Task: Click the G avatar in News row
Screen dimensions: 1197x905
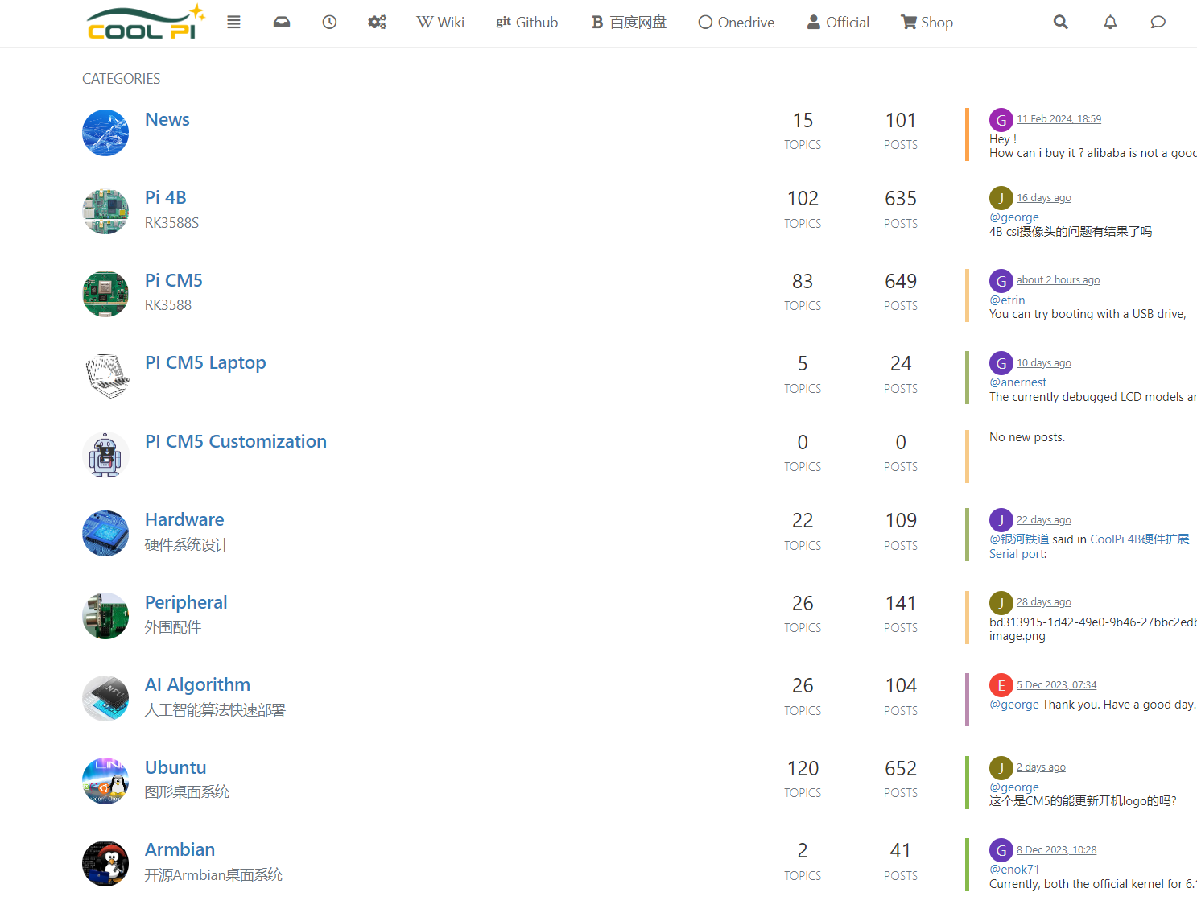Action: point(1001,120)
